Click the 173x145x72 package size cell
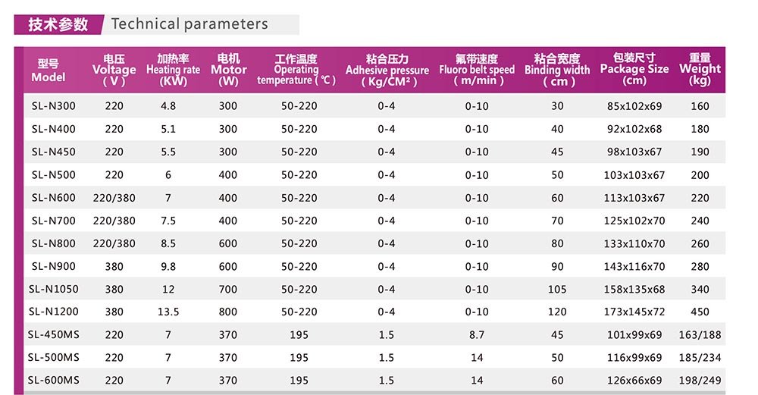 click(x=634, y=312)
